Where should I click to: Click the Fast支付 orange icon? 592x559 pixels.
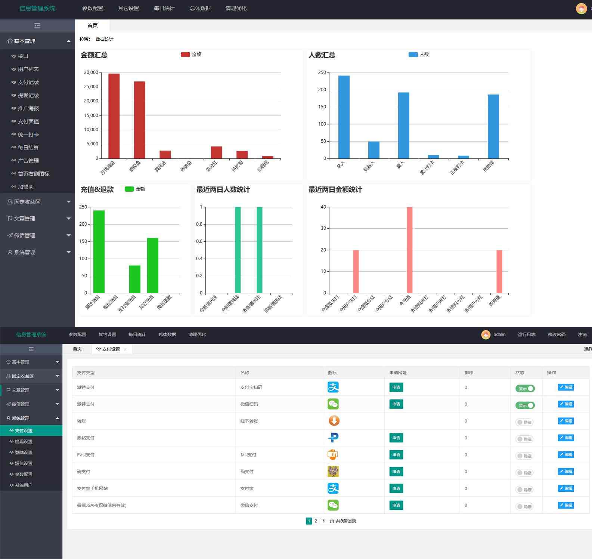[332, 454]
